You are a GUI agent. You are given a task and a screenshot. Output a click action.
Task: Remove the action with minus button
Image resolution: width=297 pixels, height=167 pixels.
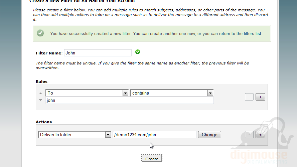pos(249,135)
